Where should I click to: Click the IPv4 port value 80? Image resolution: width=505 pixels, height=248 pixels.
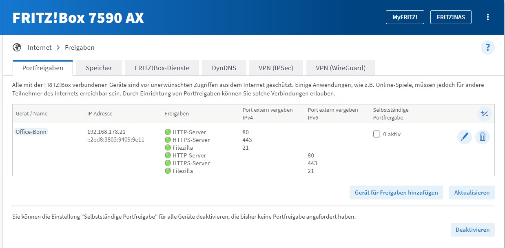click(x=246, y=132)
